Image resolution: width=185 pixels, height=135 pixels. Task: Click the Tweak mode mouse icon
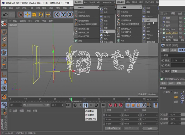[x=4, y=81]
